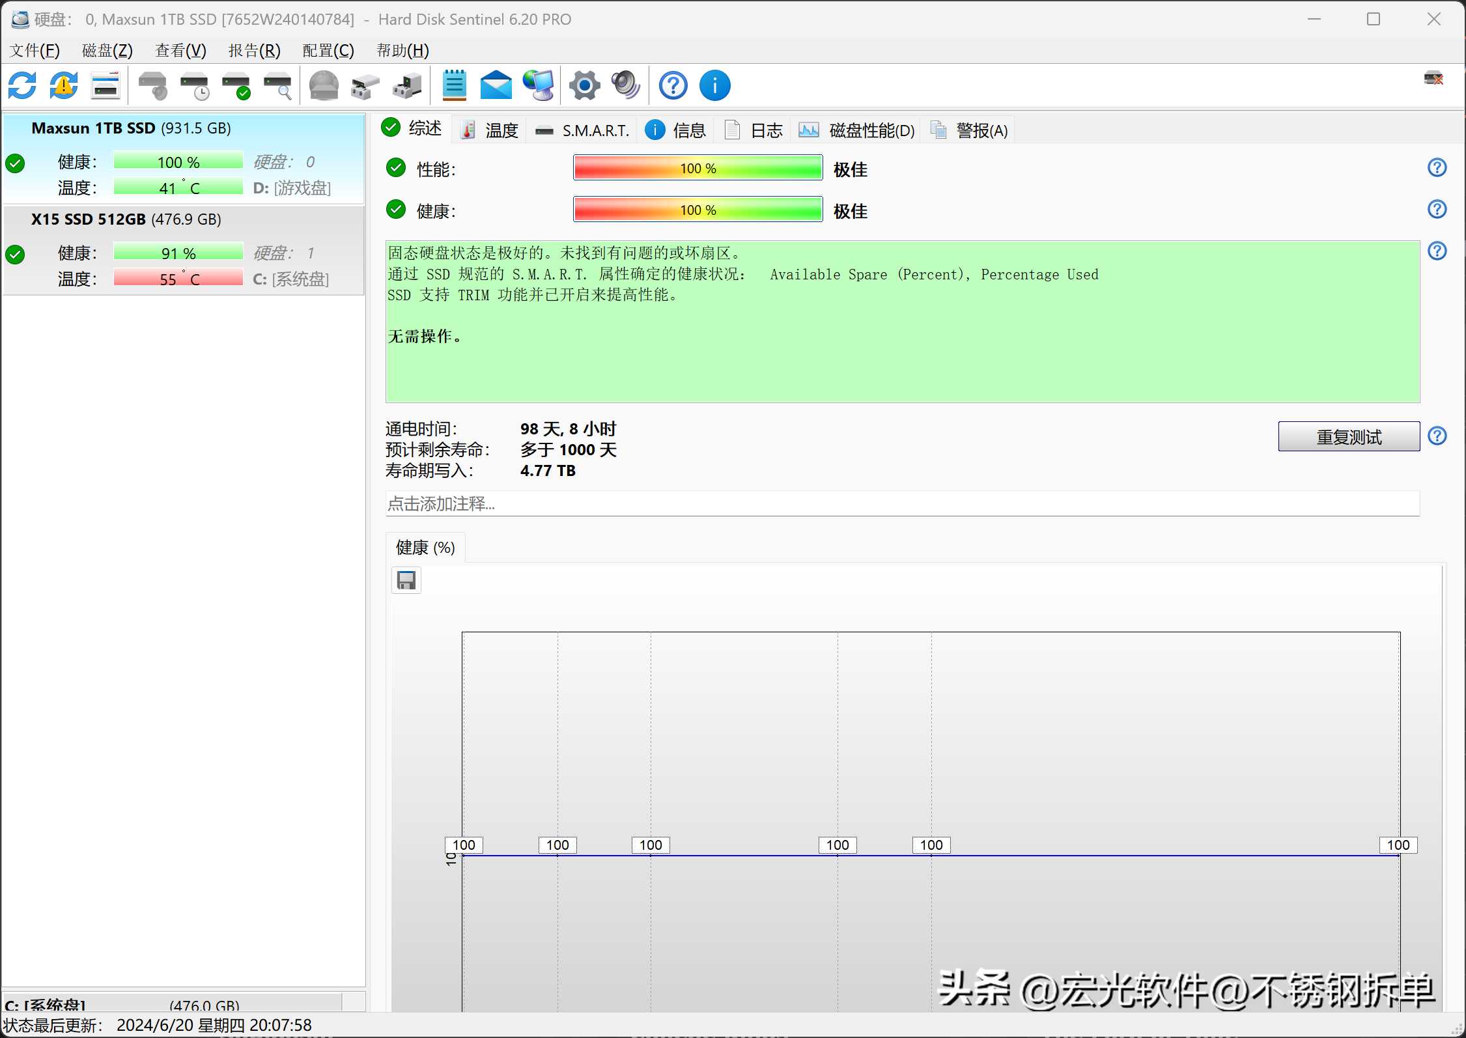Click the 98 天, 8 小时 power-on time value
The width and height of the screenshot is (1466, 1038).
[x=568, y=428]
